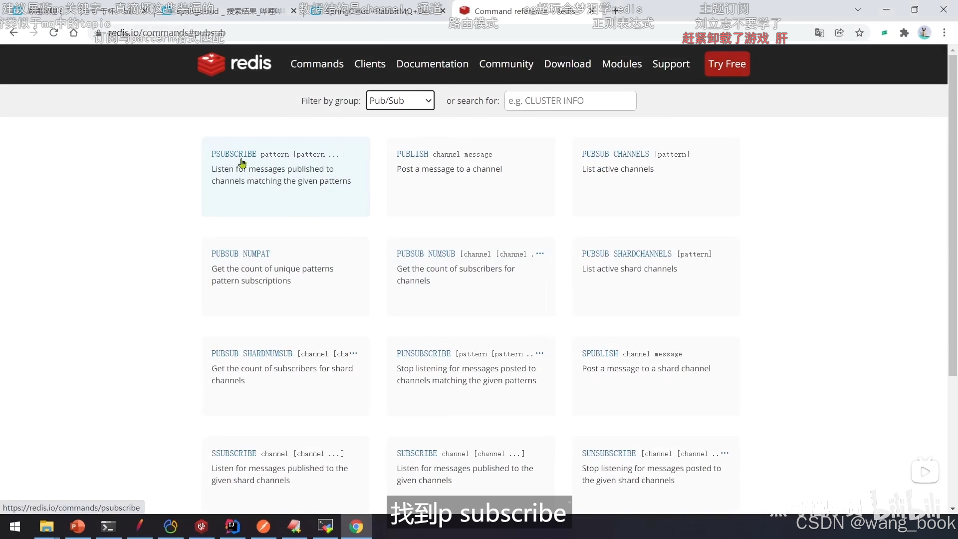Open the Redis desktop manager taskbar icon
The image size is (958, 539).
click(202, 527)
